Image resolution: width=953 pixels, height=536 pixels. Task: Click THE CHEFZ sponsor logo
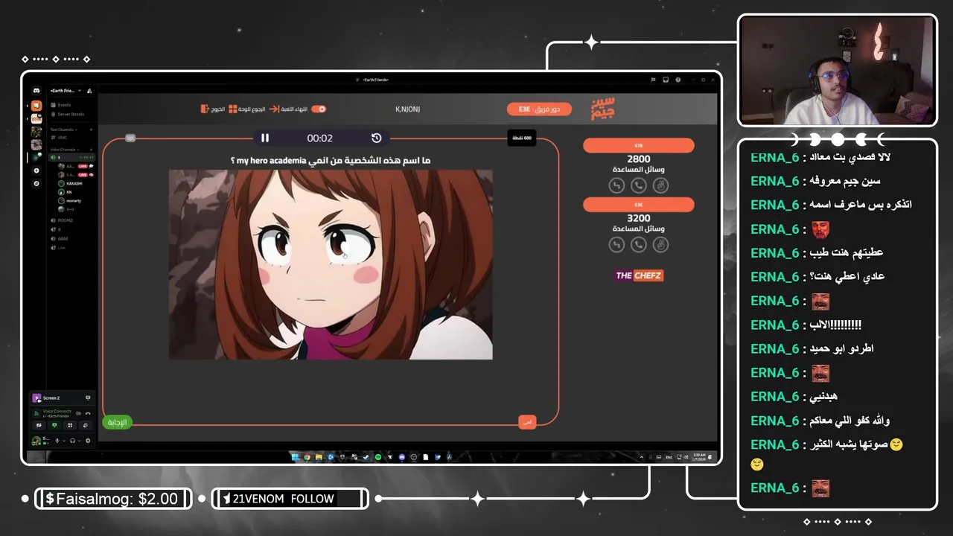click(639, 275)
